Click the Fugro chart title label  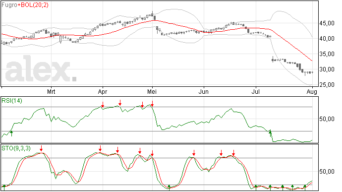9,5
